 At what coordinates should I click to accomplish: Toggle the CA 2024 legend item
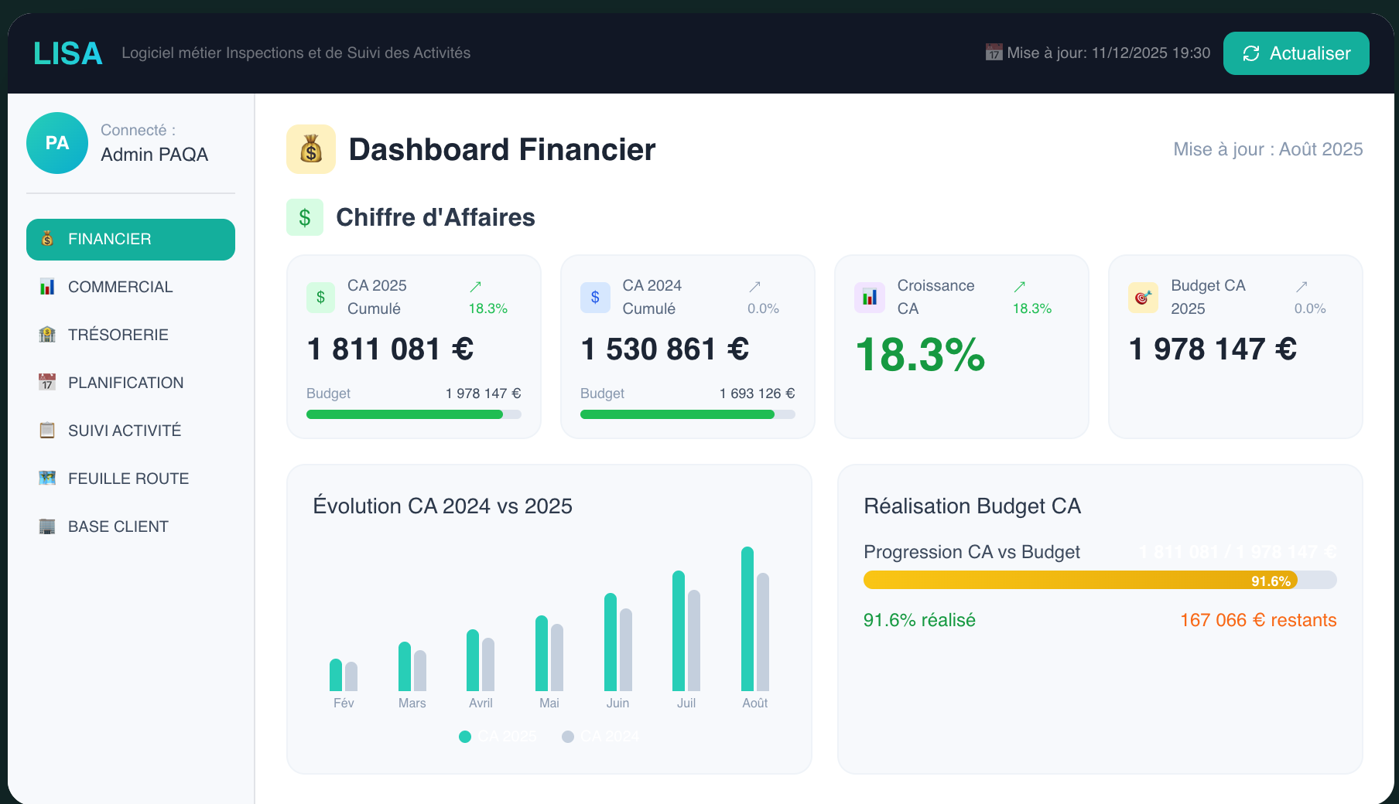pos(600,736)
